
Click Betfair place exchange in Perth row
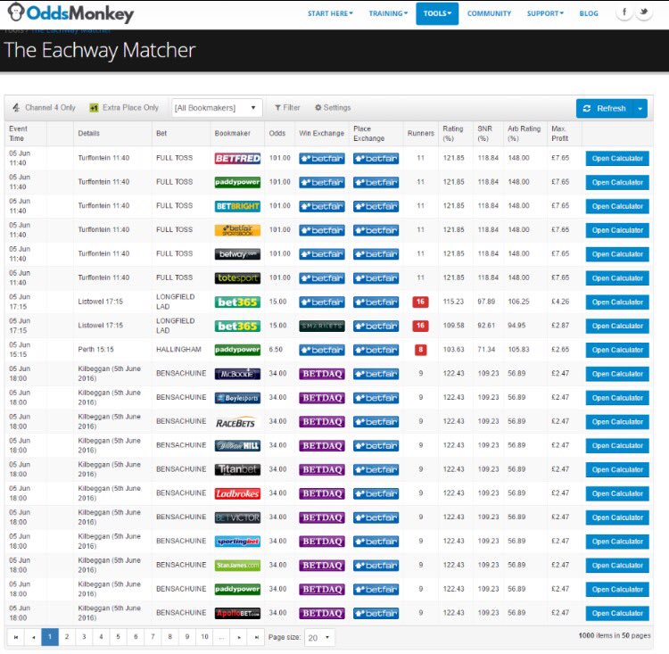click(376, 350)
